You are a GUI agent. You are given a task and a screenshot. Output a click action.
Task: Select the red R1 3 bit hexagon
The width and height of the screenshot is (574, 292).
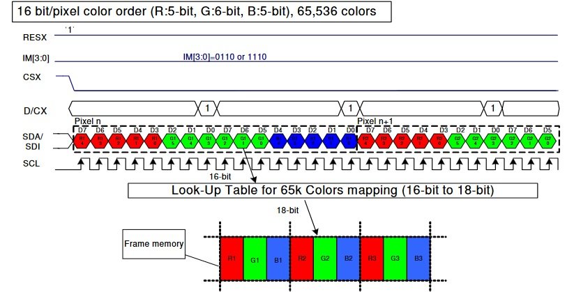point(100,141)
